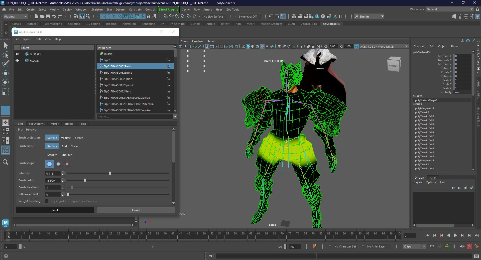The image size is (481, 260).
Task: Click the FRONT view cube
Action: tap(394, 65)
